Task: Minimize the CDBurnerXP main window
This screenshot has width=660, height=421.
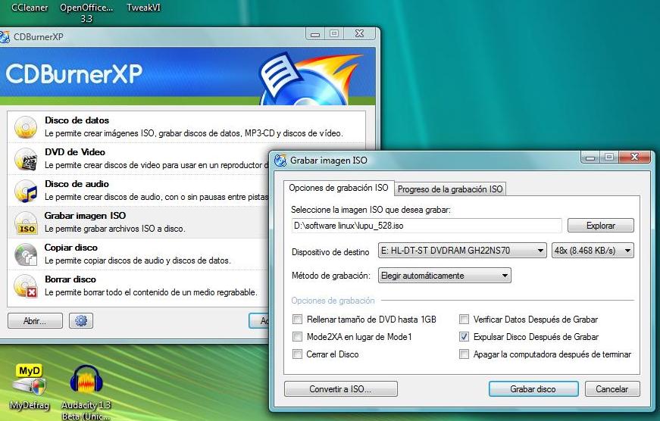Action: (316, 33)
